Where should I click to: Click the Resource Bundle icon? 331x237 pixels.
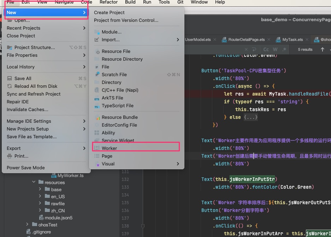[x=97, y=117]
